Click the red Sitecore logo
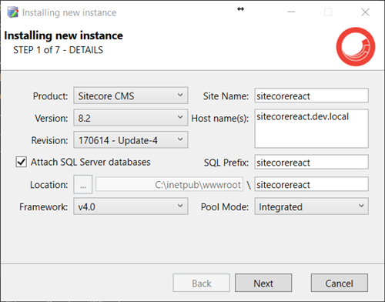The height and width of the screenshot is (302, 385). tap(356, 47)
